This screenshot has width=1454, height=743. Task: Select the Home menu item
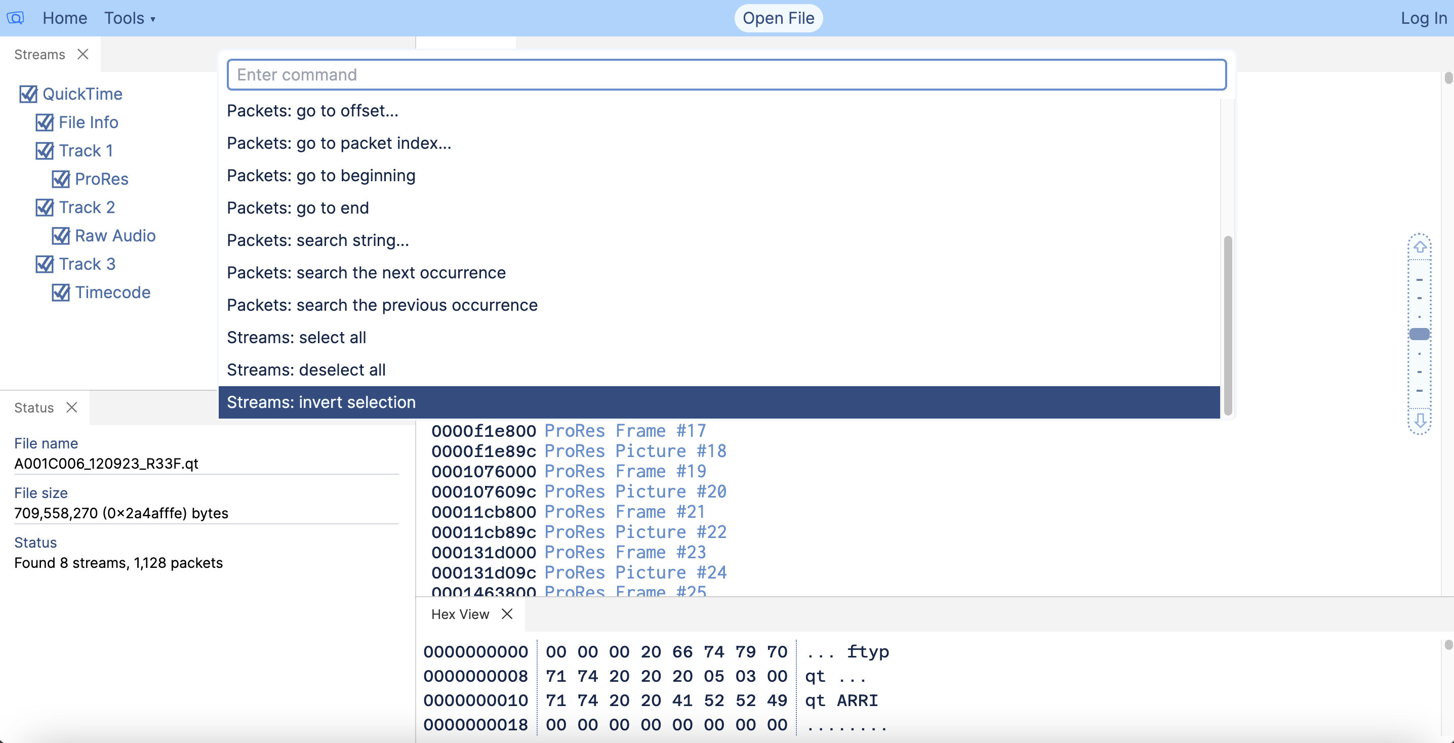tap(64, 18)
